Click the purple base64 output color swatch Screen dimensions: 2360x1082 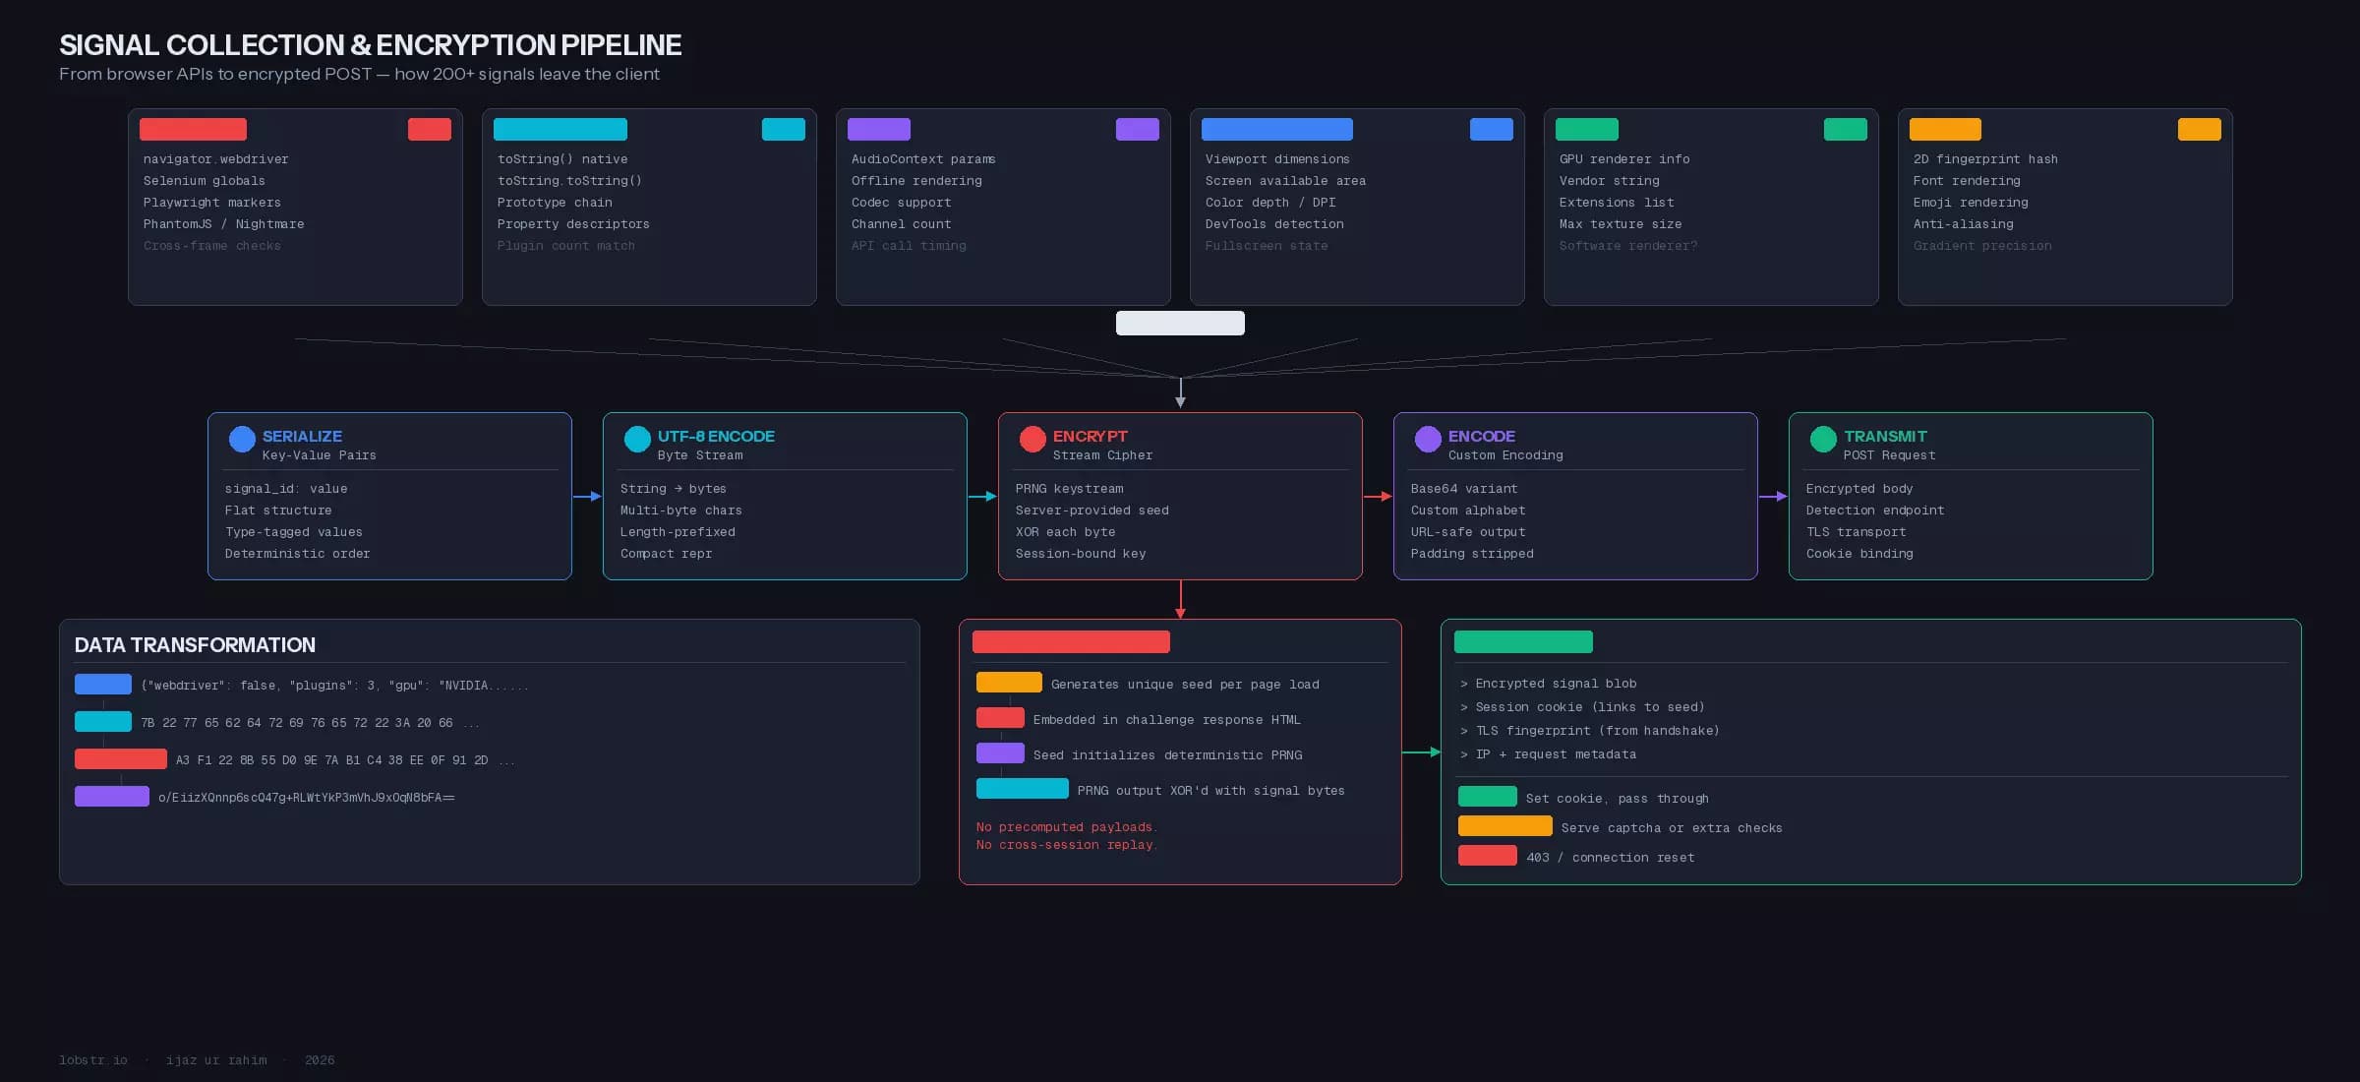click(x=112, y=796)
